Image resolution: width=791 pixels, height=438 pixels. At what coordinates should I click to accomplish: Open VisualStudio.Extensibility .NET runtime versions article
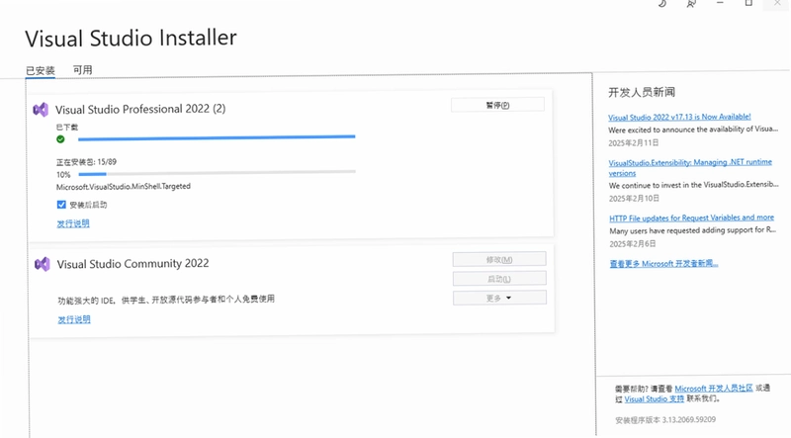point(690,167)
